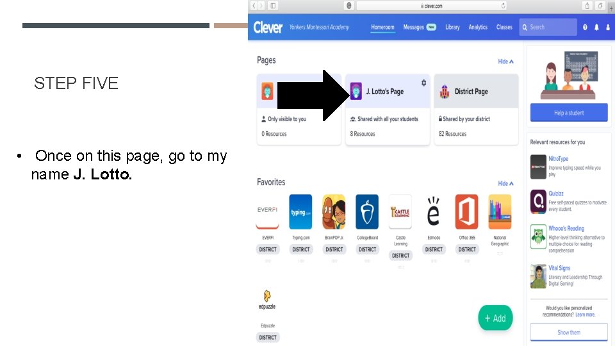Image resolution: width=615 pixels, height=346 pixels.
Task: Click the DISTRICT tag under Office 365
Action: (467, 249)
